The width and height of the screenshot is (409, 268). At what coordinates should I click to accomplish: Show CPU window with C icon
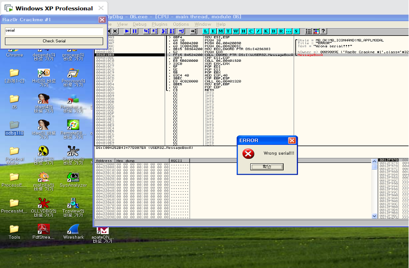click(251, 31)
